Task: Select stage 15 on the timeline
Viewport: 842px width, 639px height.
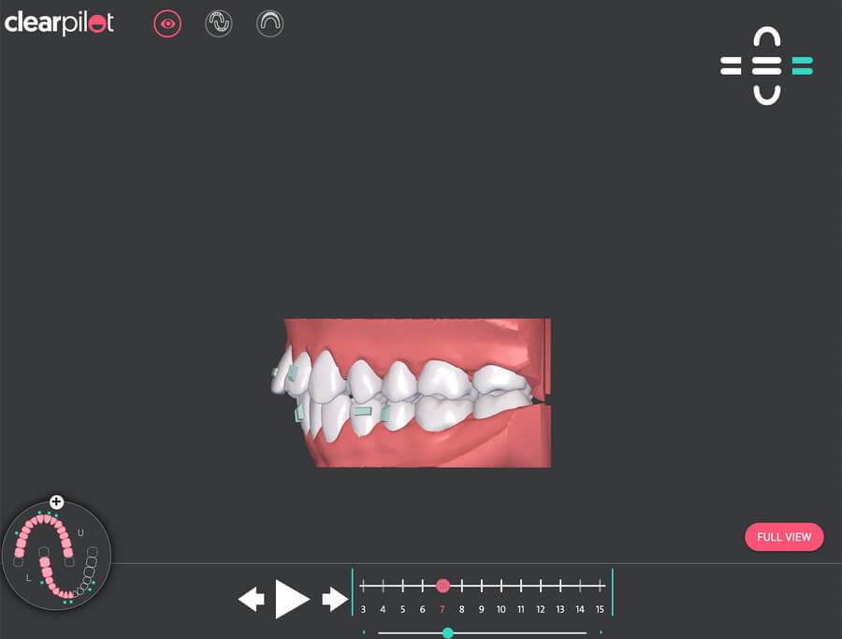Action: [600, 587]
